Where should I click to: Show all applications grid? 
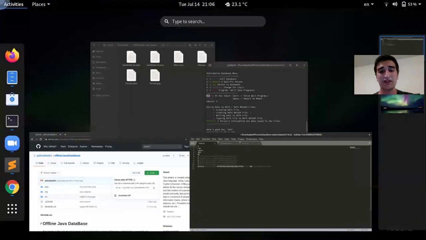[x=12, y=209]
